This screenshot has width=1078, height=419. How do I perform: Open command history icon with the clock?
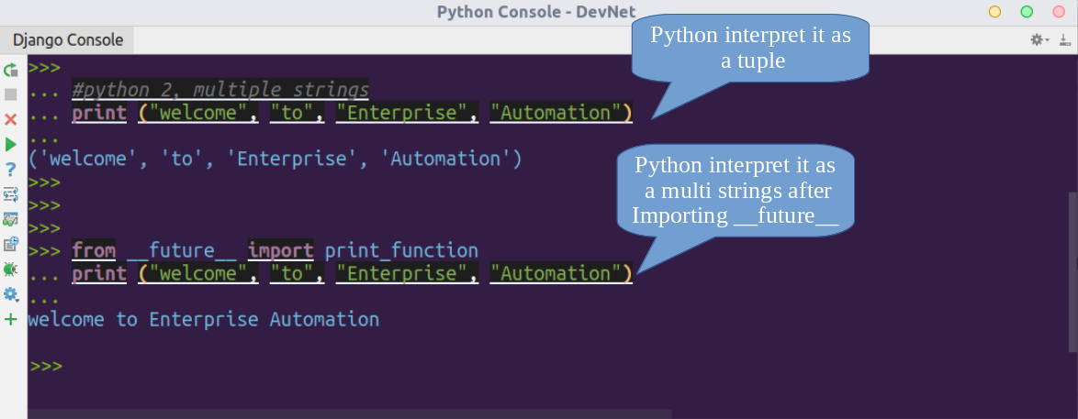(10, 244)
